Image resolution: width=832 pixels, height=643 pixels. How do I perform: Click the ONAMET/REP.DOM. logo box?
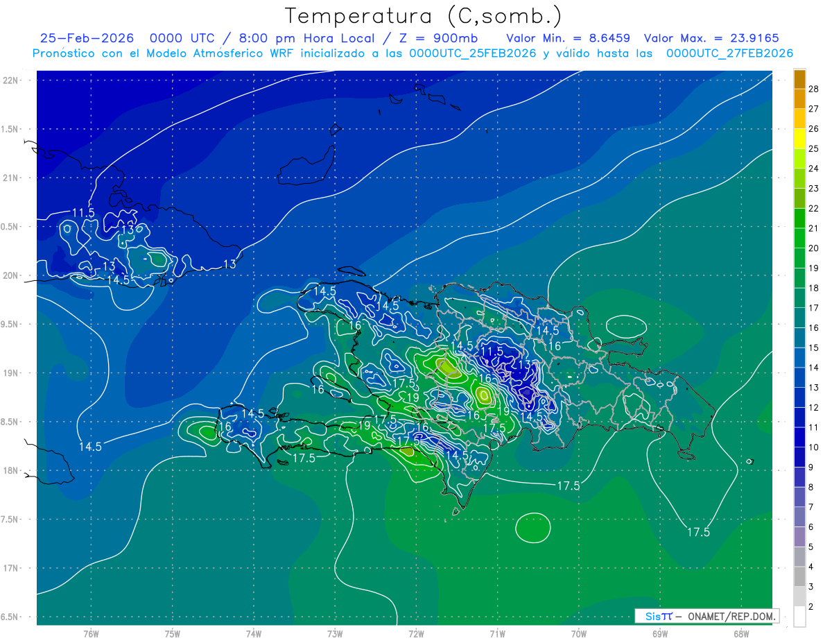point(707,616)
